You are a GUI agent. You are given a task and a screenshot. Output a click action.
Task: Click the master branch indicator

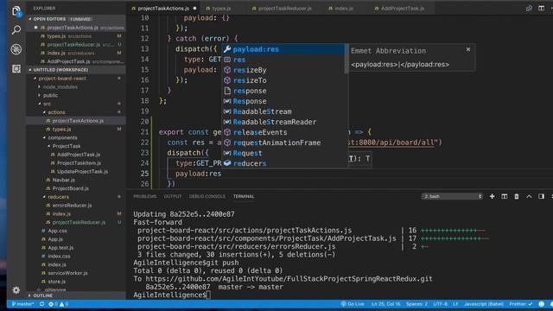pos(23,304)
